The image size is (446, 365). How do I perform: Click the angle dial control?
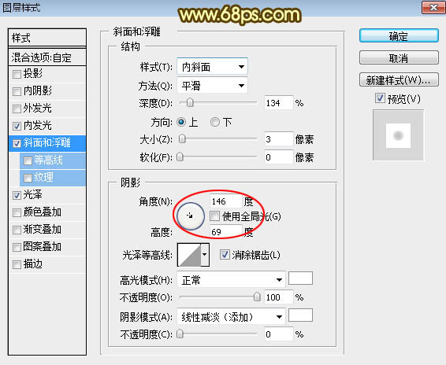coord(190,216)
